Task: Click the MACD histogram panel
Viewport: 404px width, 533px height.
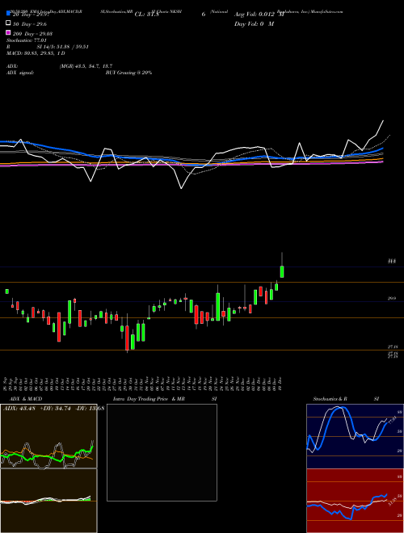Action: tap(48, 501)
